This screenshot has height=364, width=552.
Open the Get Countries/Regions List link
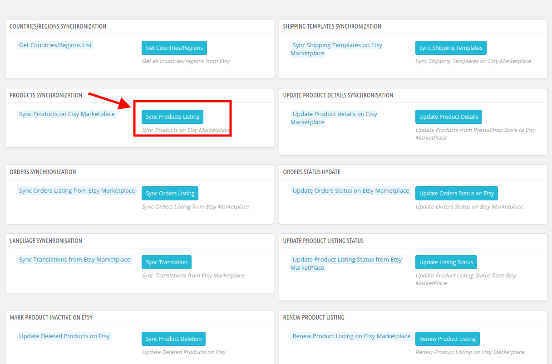point(55,45)
